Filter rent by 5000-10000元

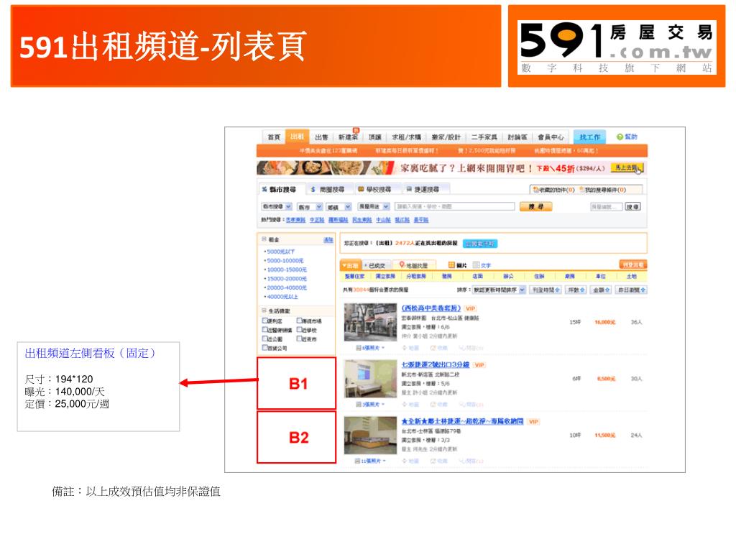coord(285,260)
